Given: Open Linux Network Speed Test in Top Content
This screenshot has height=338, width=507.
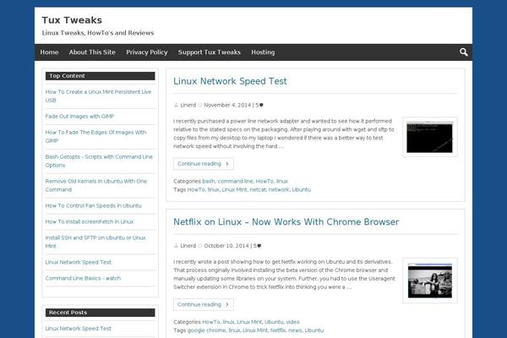Looking at the screenshot, I should point(79,262).
